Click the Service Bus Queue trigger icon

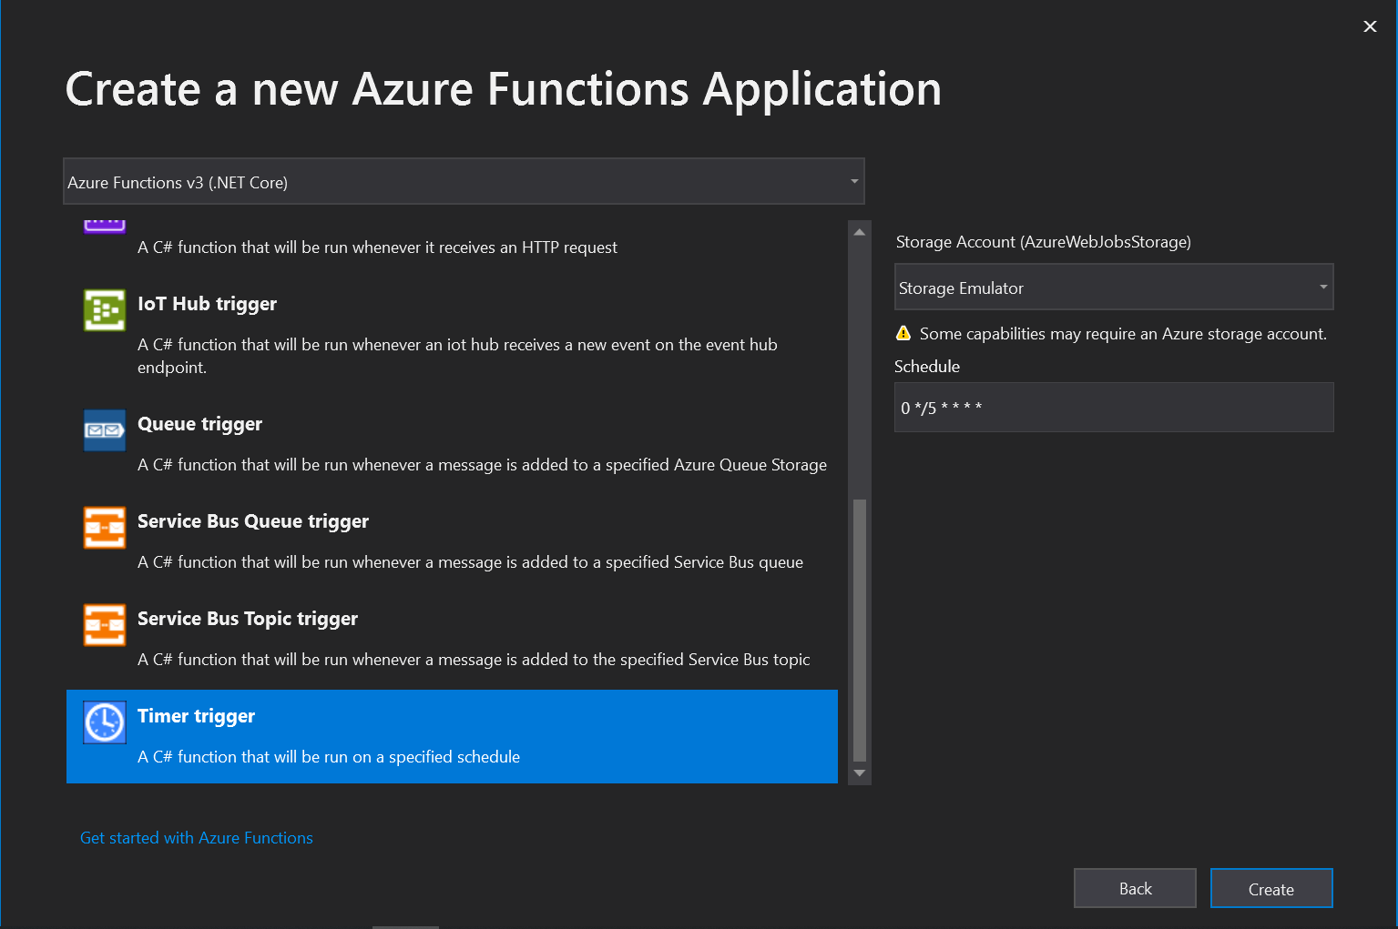(105, 528)
